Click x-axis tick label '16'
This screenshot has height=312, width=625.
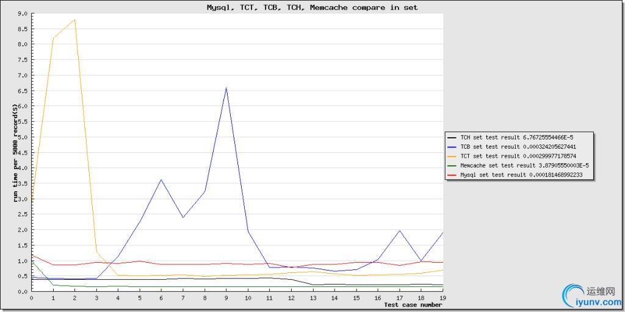378,297
